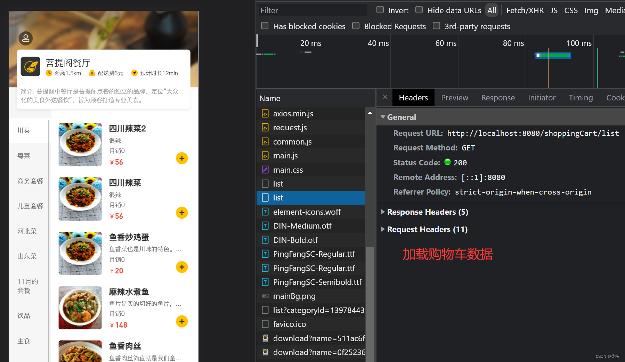Switch to the Response tab

(498, 98)
